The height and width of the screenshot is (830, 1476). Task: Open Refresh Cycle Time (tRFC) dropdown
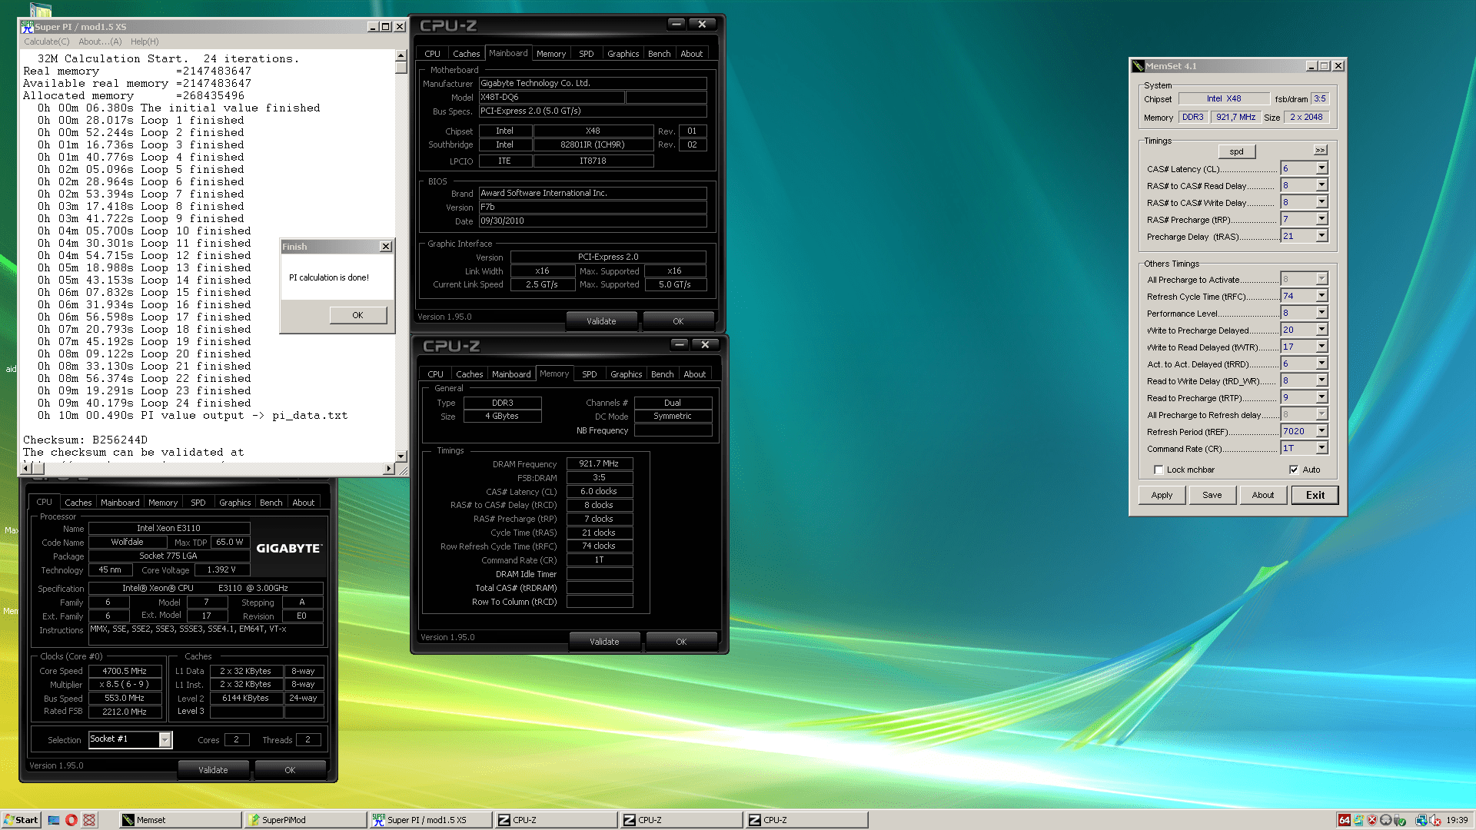1321,296
